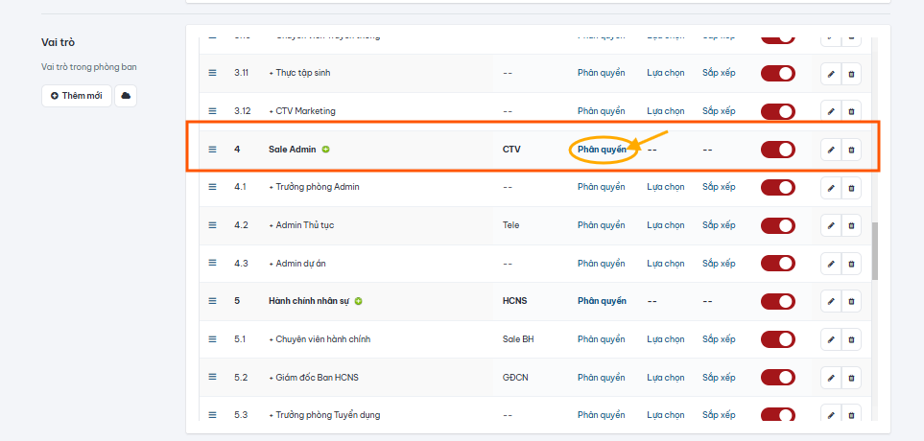This screenshot has height=441, width=924.
Task: Grab the drag handle of Sale Admin
Action: (x=212, y=150)
